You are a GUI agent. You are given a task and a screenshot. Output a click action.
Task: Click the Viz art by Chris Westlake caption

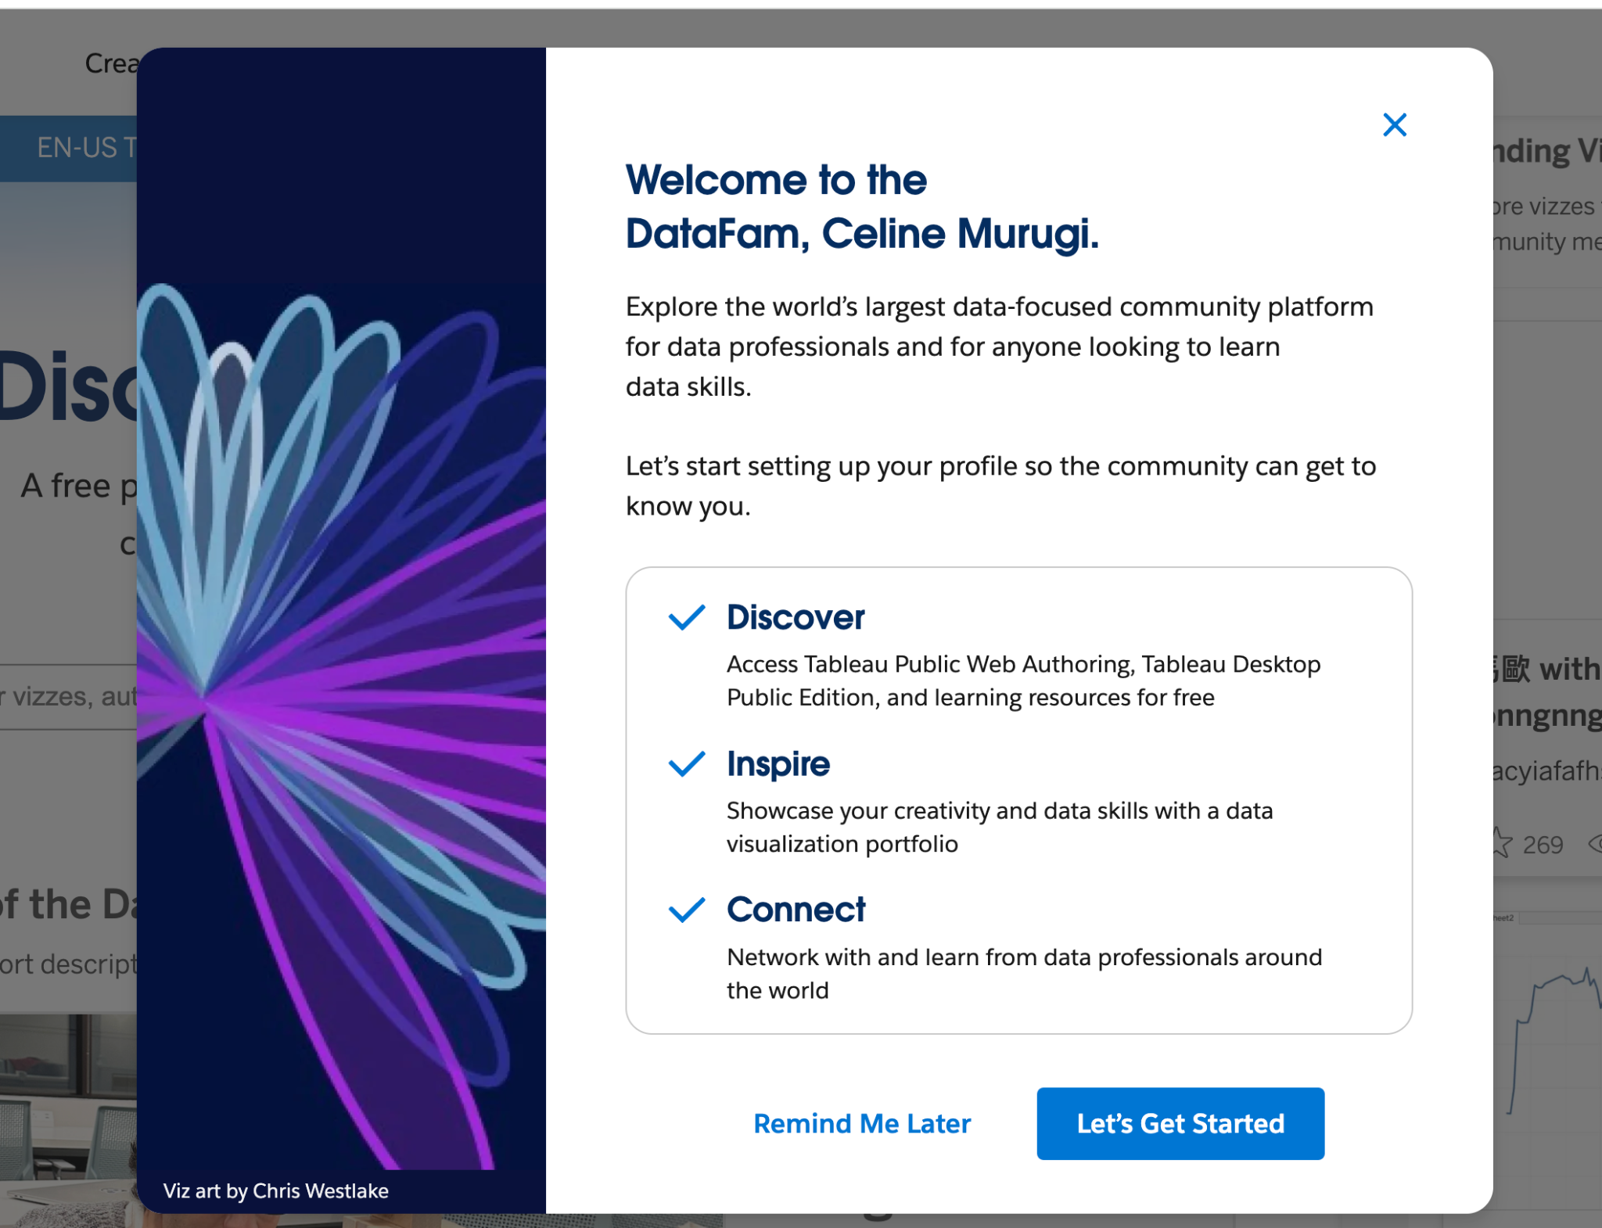[275, 1190]
